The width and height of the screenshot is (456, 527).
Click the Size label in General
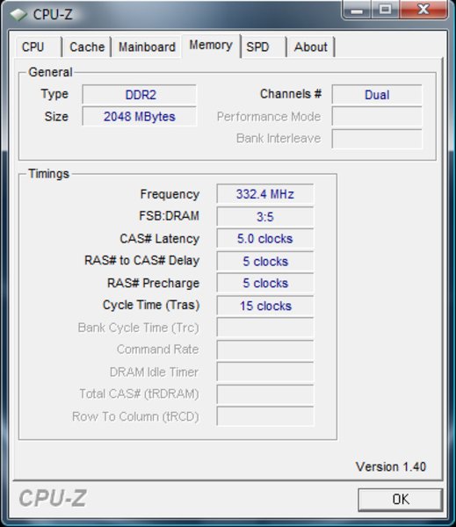tap(56, 116)
